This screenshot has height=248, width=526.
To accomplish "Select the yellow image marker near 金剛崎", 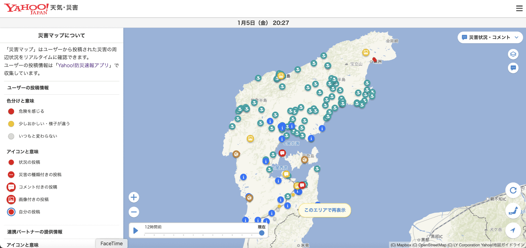I will [366, 52].
